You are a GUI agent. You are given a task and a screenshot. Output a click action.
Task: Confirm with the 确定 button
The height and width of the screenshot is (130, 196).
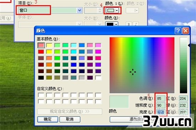coord(47,119)
